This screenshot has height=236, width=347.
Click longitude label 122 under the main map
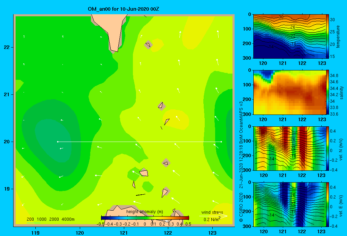coord(168,233)
